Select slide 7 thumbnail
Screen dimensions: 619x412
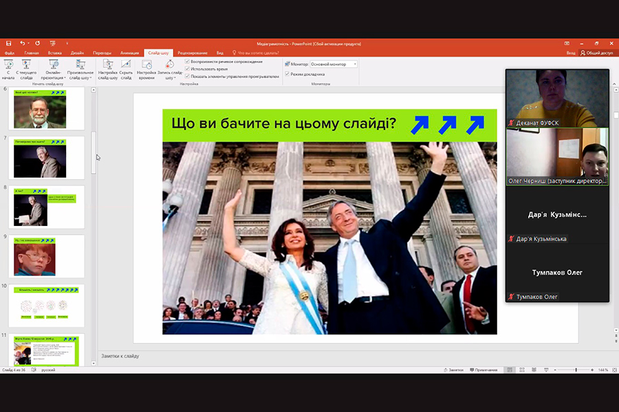46,158
